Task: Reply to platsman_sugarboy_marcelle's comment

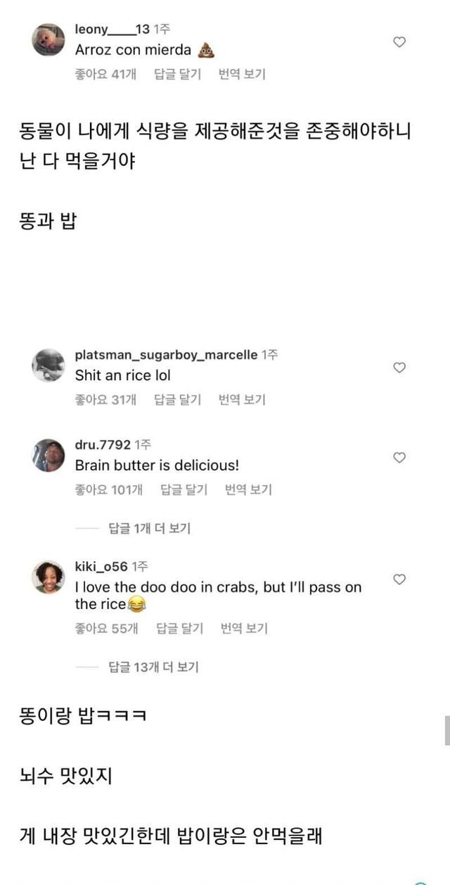Action: 177,400
